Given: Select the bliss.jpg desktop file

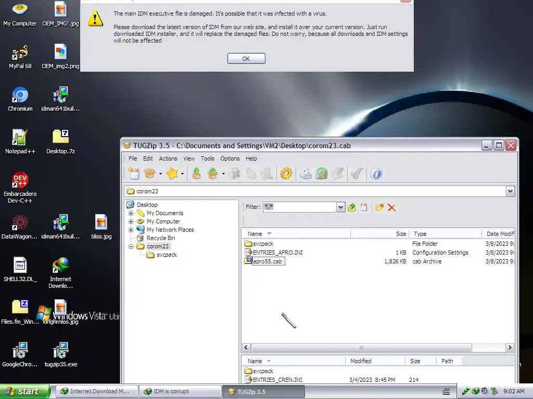Looking at the screenshot, I should (101, 227).
